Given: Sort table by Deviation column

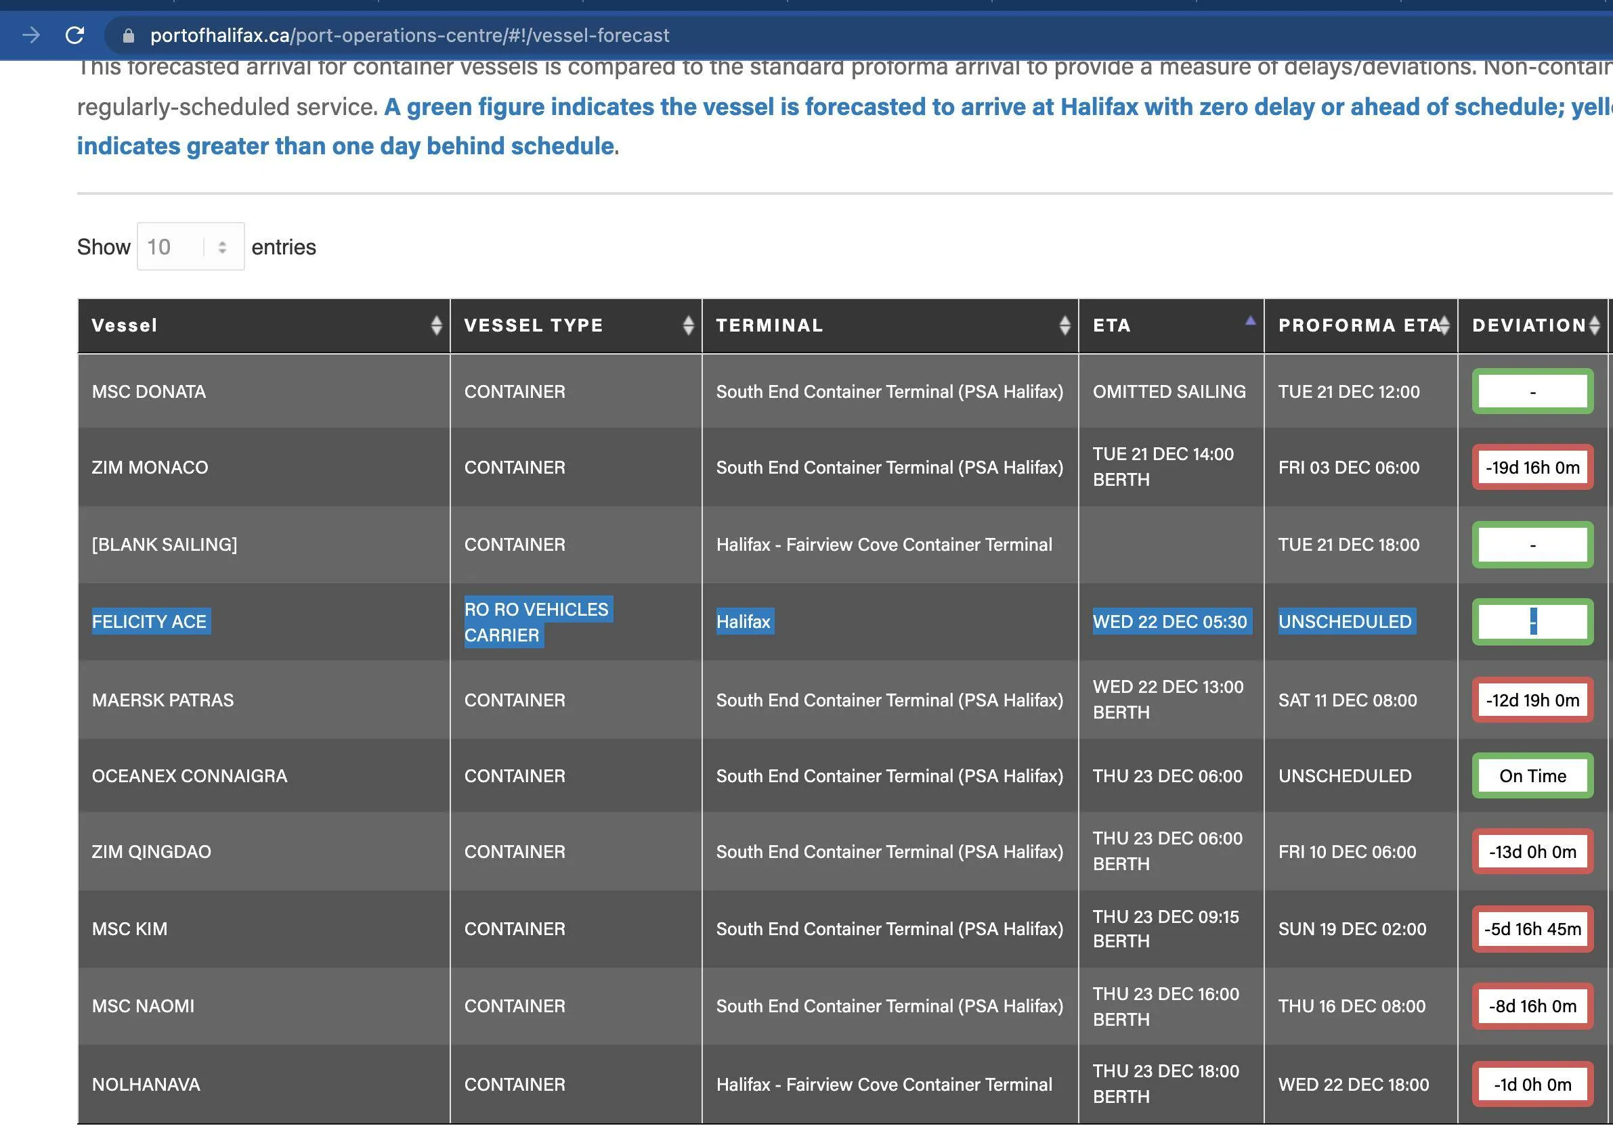Looking at the screenshot, I should [1532, 325].
